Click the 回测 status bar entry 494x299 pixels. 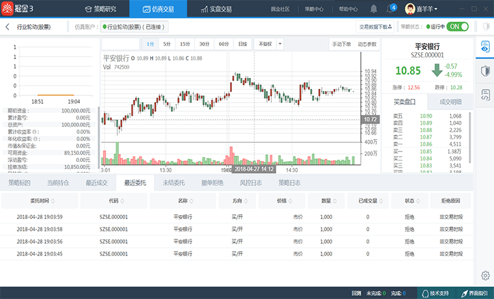tap(356, 293)
